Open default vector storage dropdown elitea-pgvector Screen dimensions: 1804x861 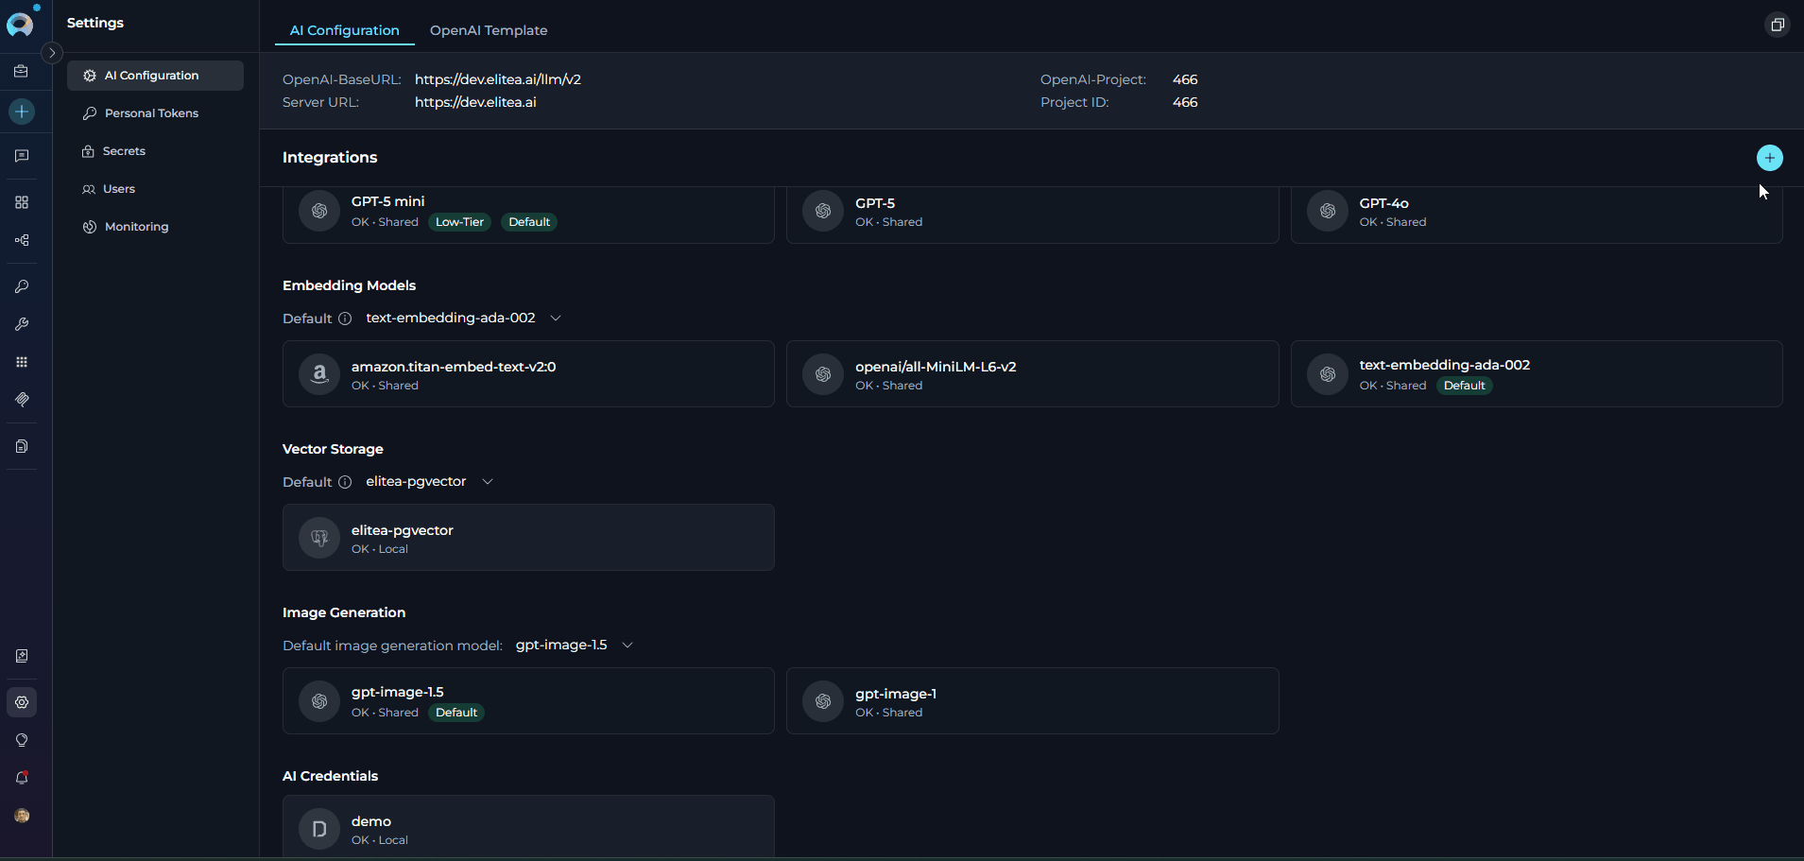[429, 482]
